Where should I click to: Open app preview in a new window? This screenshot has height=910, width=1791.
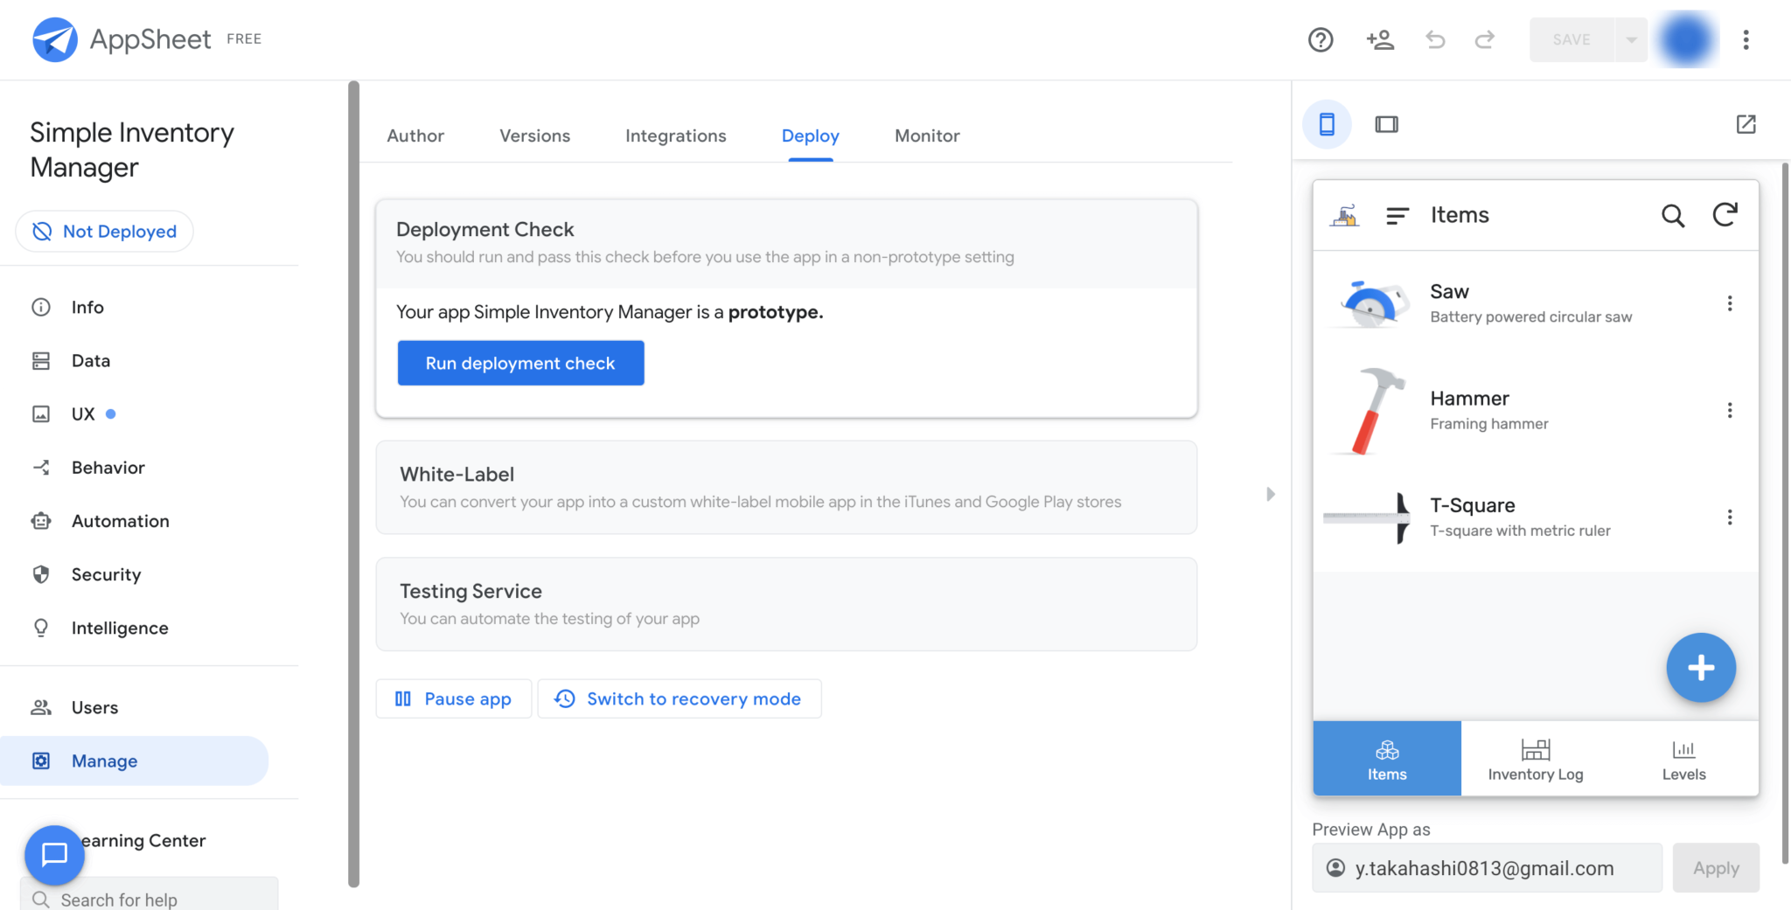click(x=1746, y=124)
